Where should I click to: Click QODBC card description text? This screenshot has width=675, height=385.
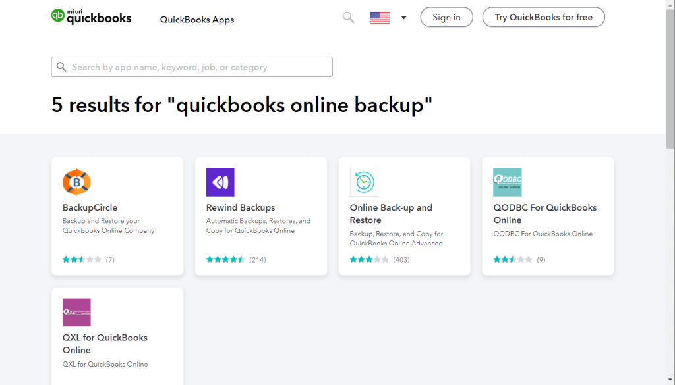543,234
